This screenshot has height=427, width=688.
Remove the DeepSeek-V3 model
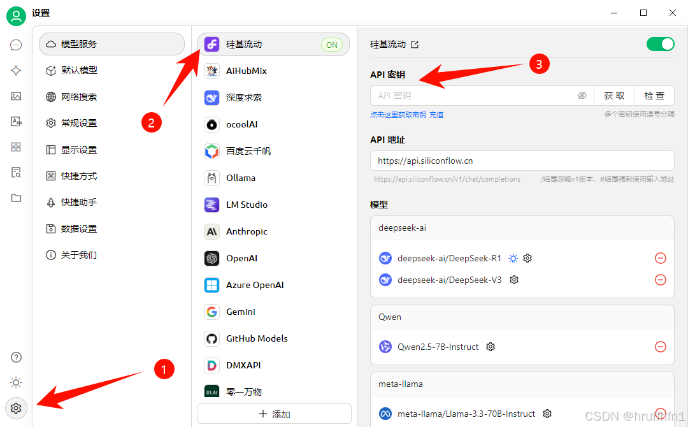coord(661,280)
